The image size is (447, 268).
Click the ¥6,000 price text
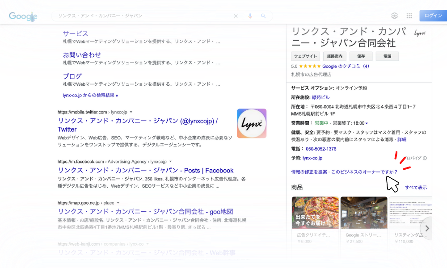[x=304, y=242]
